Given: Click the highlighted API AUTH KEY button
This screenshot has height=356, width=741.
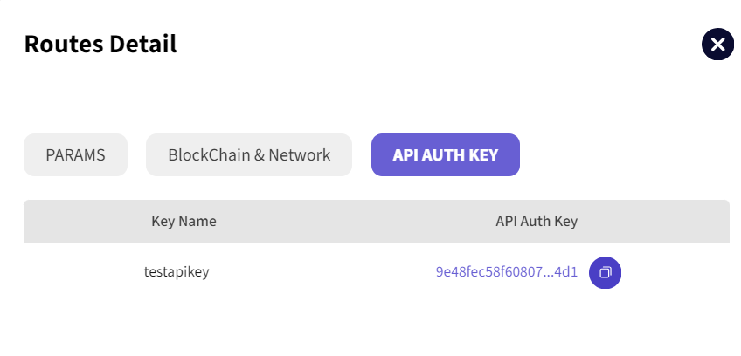Looking at the screenshot, I should [446, 155].
